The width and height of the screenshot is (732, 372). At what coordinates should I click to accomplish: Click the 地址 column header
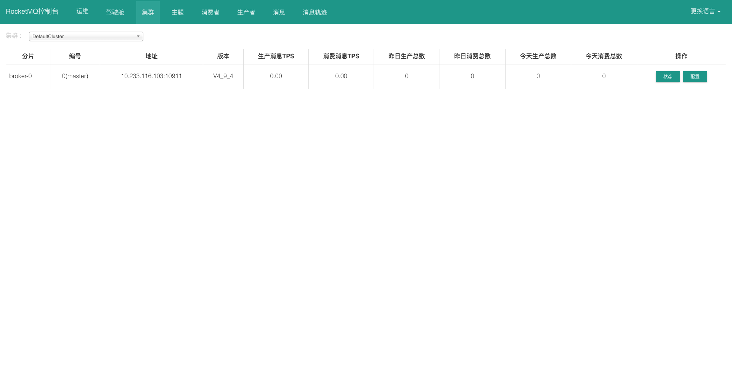151,56
